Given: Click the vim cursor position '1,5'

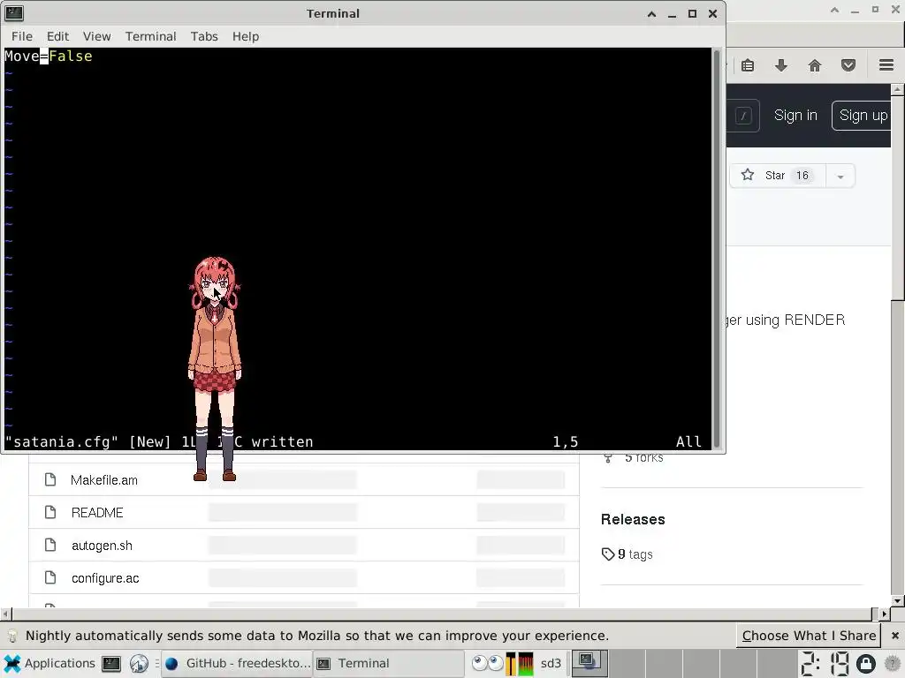Looking at the screenshot, I should (x=565, y=441).
